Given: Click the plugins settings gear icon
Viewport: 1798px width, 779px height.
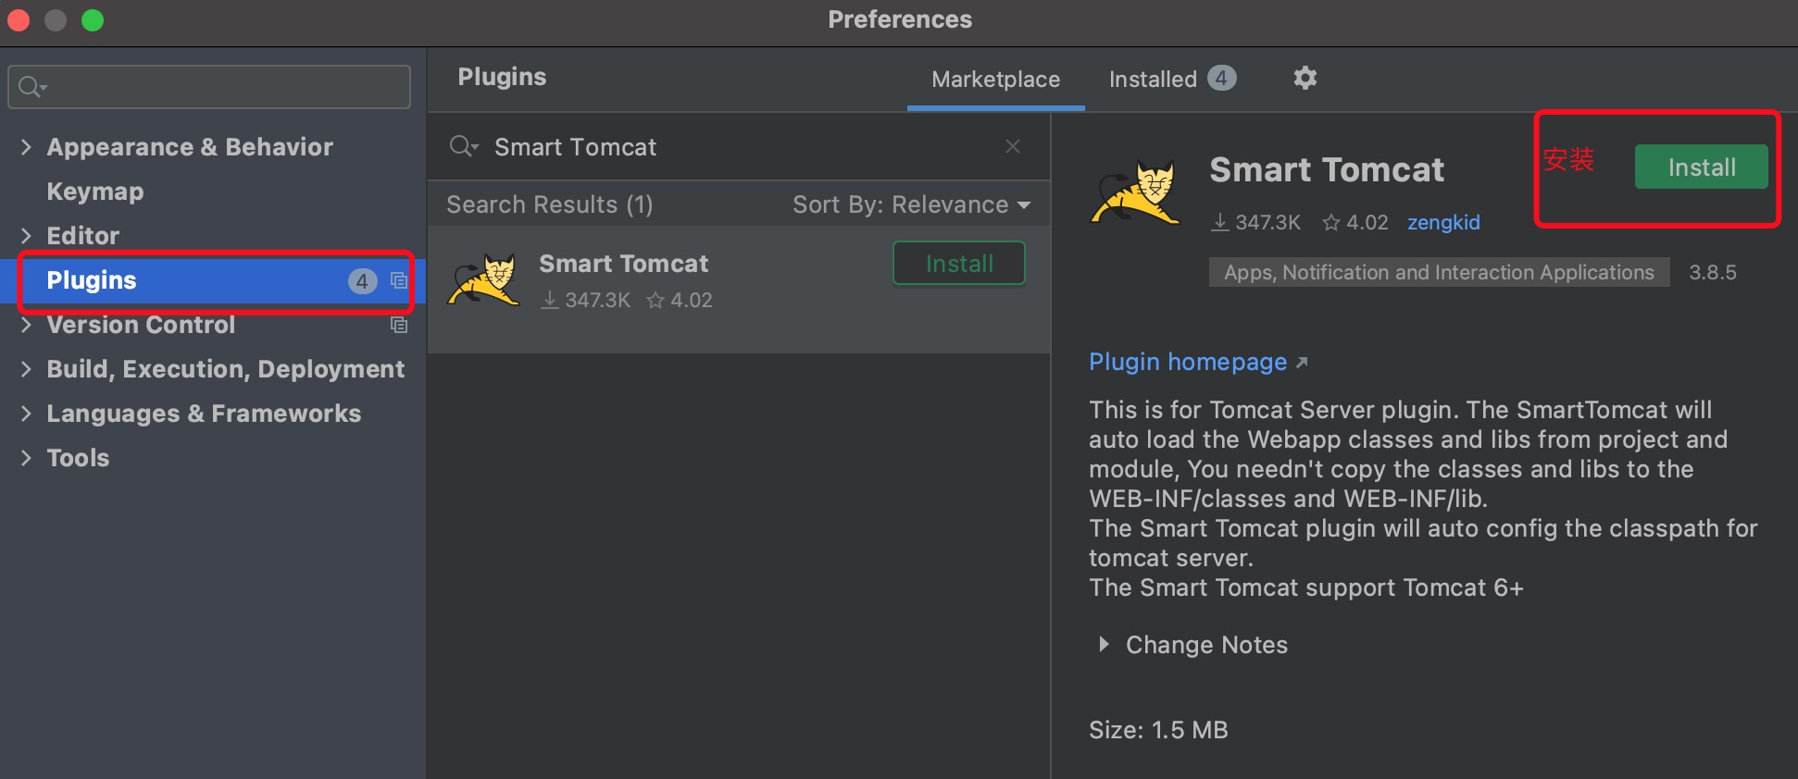Looking at the screenshot, I should pyautogui.click(x=1305, y=78).
